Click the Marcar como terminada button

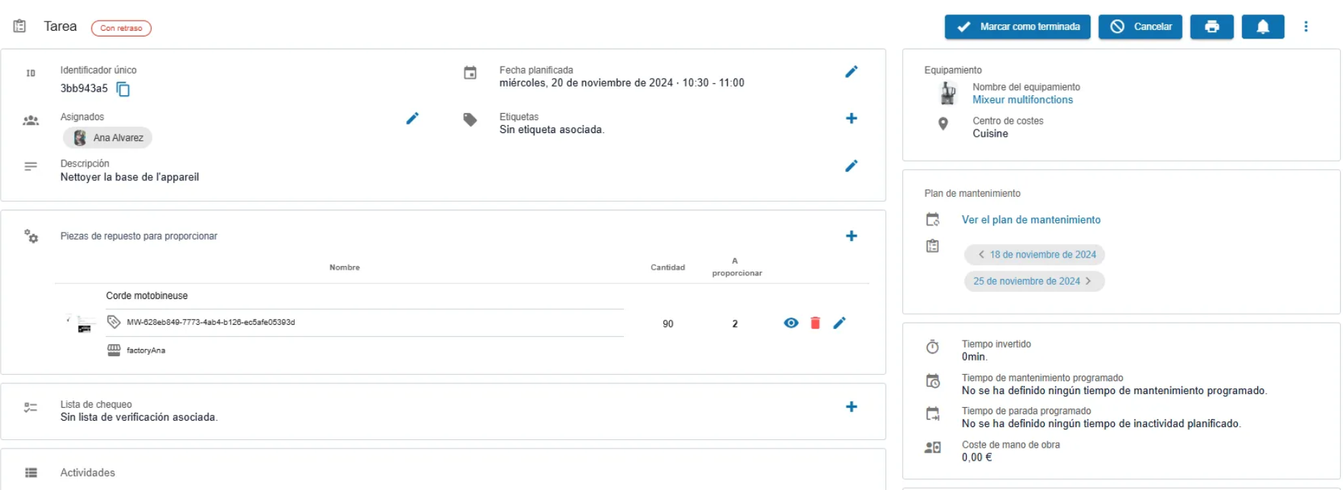[1017, 26]
